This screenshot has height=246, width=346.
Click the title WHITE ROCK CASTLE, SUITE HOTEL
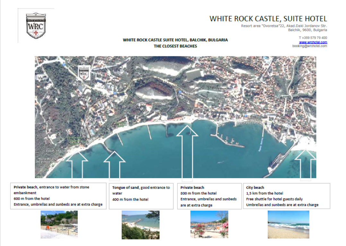pos(268,19)
